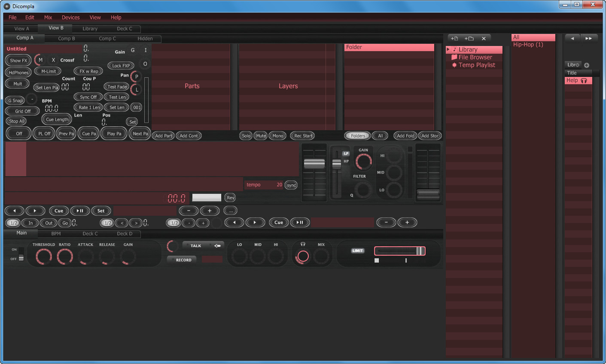Click the add file icon above Library

(454, 38)
